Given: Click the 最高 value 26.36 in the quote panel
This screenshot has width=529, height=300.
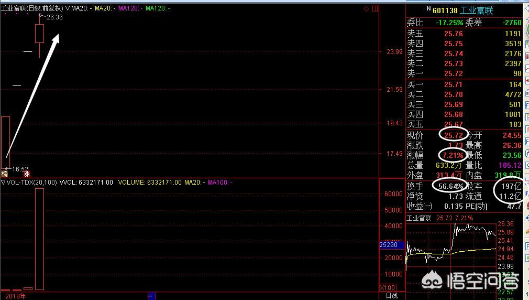Looking at the screenshot, I should pyautogui.click(x=512, y=146).
